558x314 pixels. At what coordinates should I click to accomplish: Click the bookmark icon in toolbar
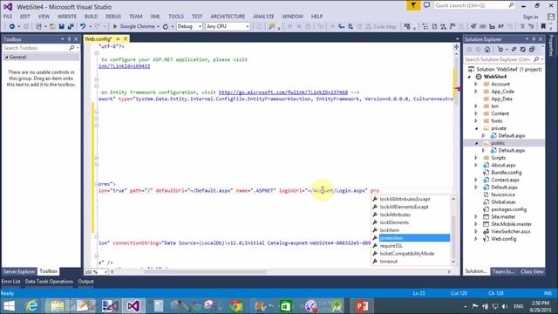(x=543, y=26)
